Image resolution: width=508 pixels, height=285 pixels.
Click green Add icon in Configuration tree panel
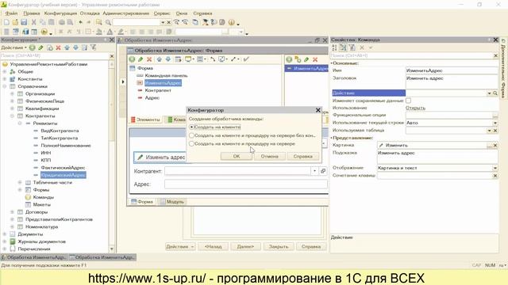coord(33,47)
